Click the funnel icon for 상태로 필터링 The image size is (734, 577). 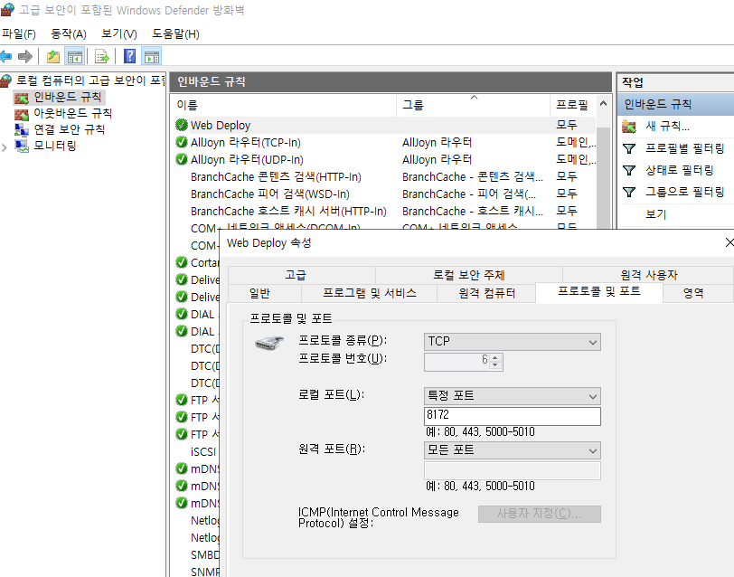pyautogui.click(x=629, y=170)
